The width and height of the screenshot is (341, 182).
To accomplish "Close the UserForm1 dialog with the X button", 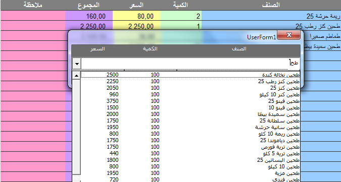I will point(289,35).
